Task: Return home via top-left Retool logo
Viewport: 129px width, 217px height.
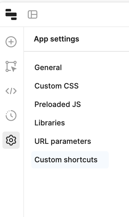Action: coord(11,14)
